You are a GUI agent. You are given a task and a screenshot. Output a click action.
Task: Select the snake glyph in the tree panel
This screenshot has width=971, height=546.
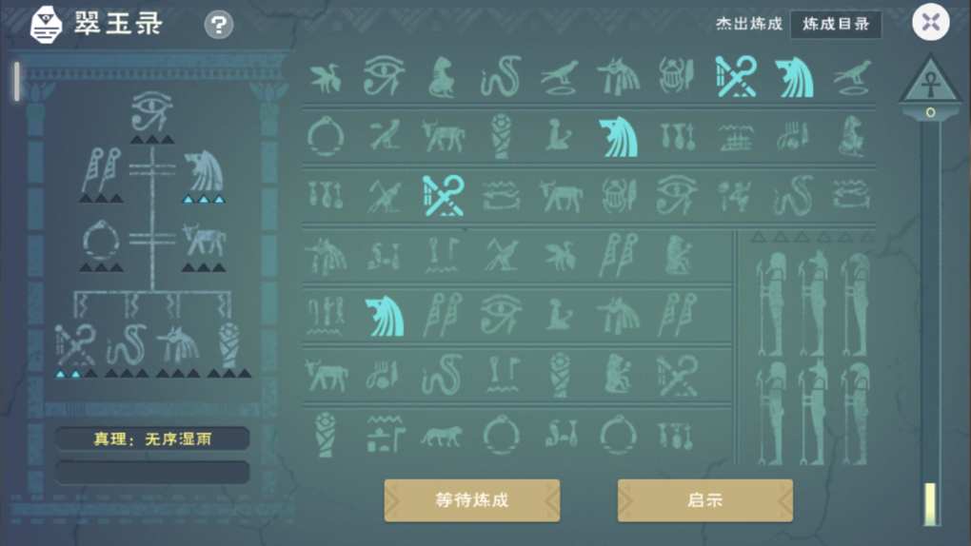pos(127,343)
